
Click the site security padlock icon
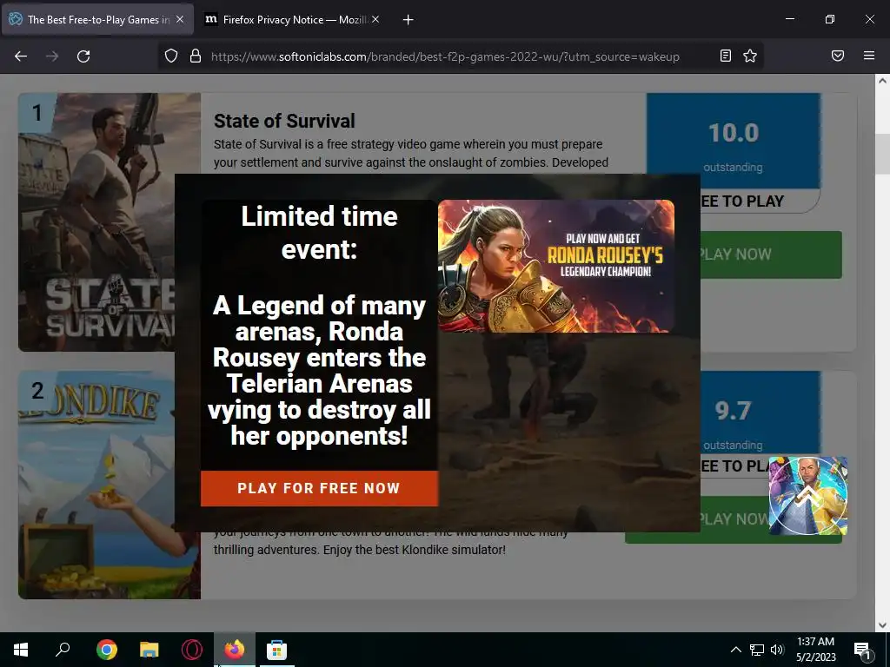tap(196, 56)
